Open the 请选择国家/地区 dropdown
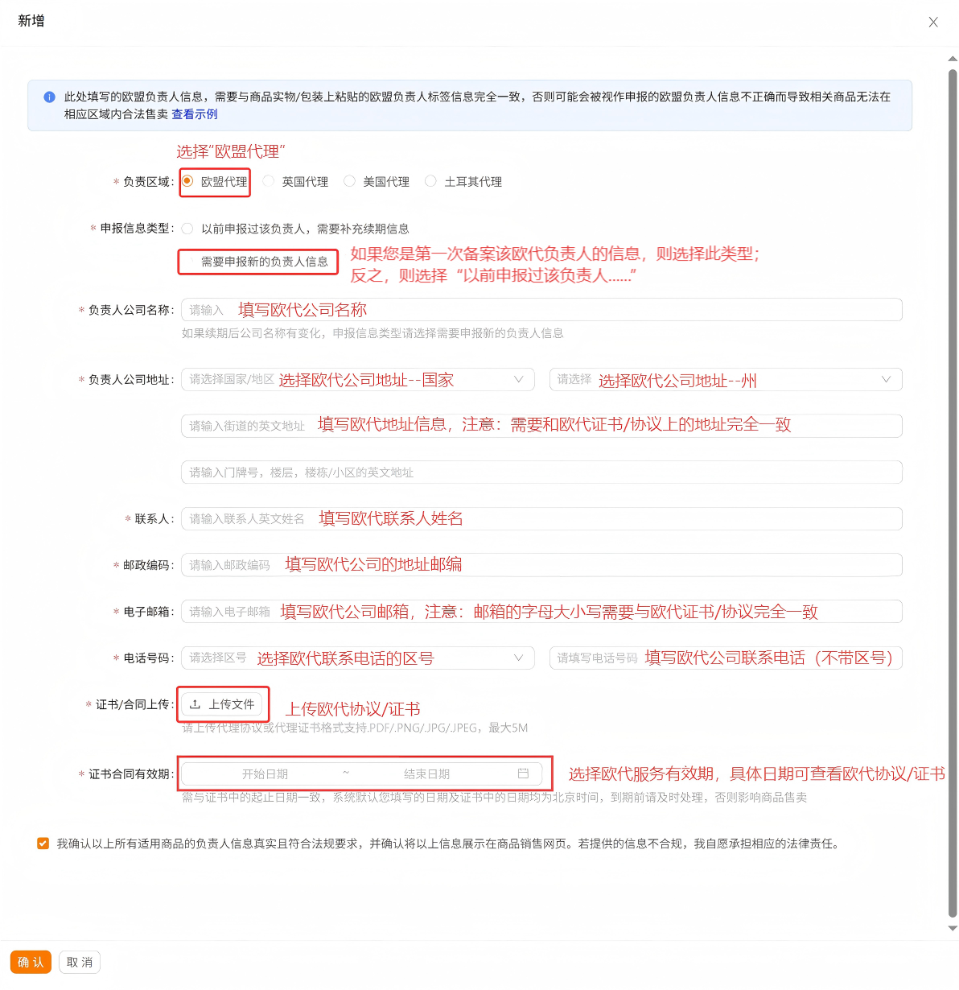Screen dimensions: 959x990 click(x=358, y=379)
